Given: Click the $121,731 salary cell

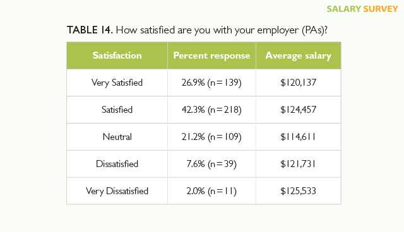Looking at the screenshot, I should (x=299, y=164).
